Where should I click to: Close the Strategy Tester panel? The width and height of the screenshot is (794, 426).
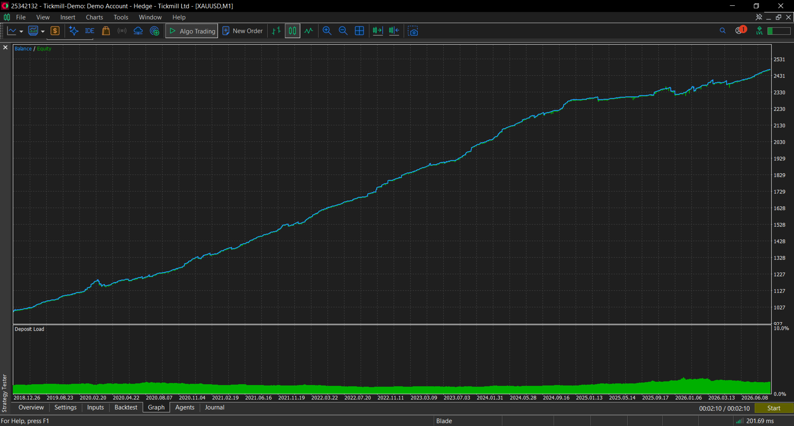click(x=5, y=48)
